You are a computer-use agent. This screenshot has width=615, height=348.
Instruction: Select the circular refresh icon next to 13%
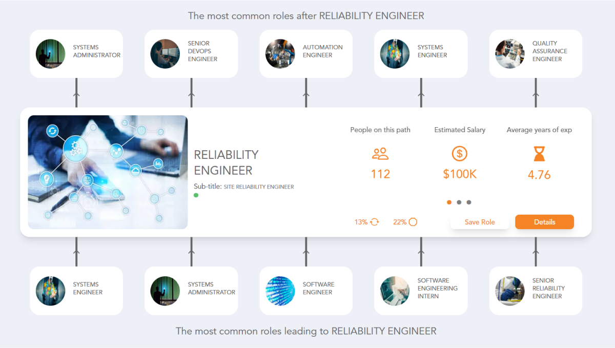[374, 222]
